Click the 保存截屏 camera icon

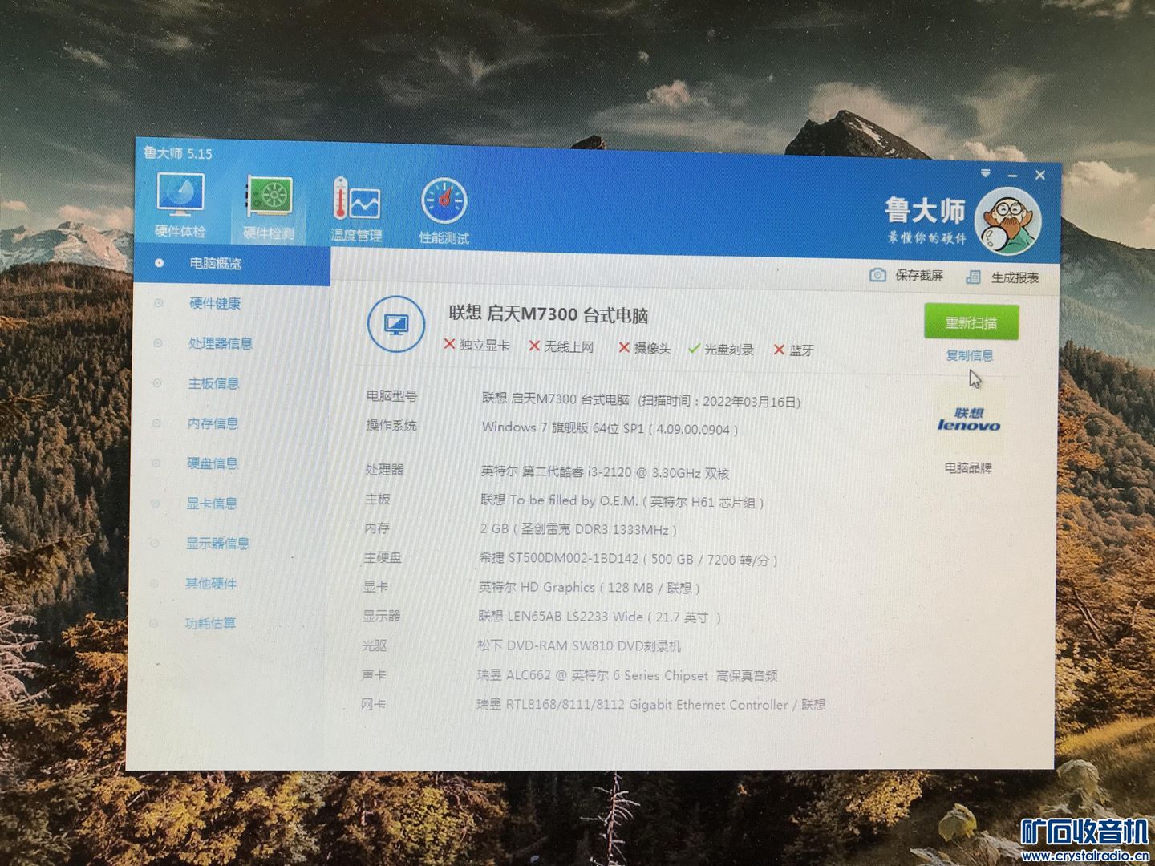coord(877,275)
